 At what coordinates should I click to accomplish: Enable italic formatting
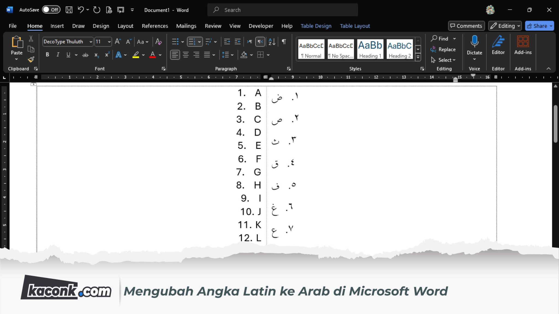58,55
